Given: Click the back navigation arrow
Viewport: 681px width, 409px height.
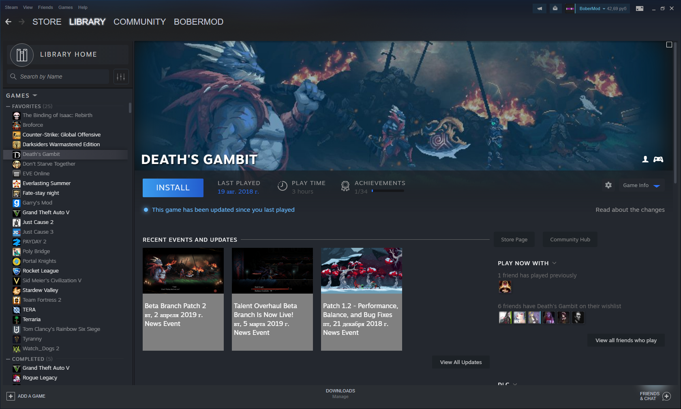Looking at the screenshot, I should (x=8, y=22).
